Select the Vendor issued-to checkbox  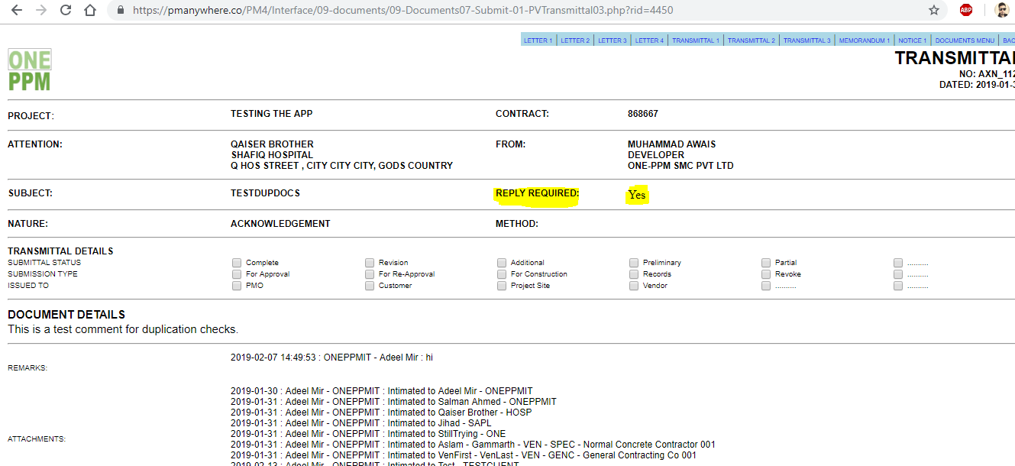click(634, 286)
